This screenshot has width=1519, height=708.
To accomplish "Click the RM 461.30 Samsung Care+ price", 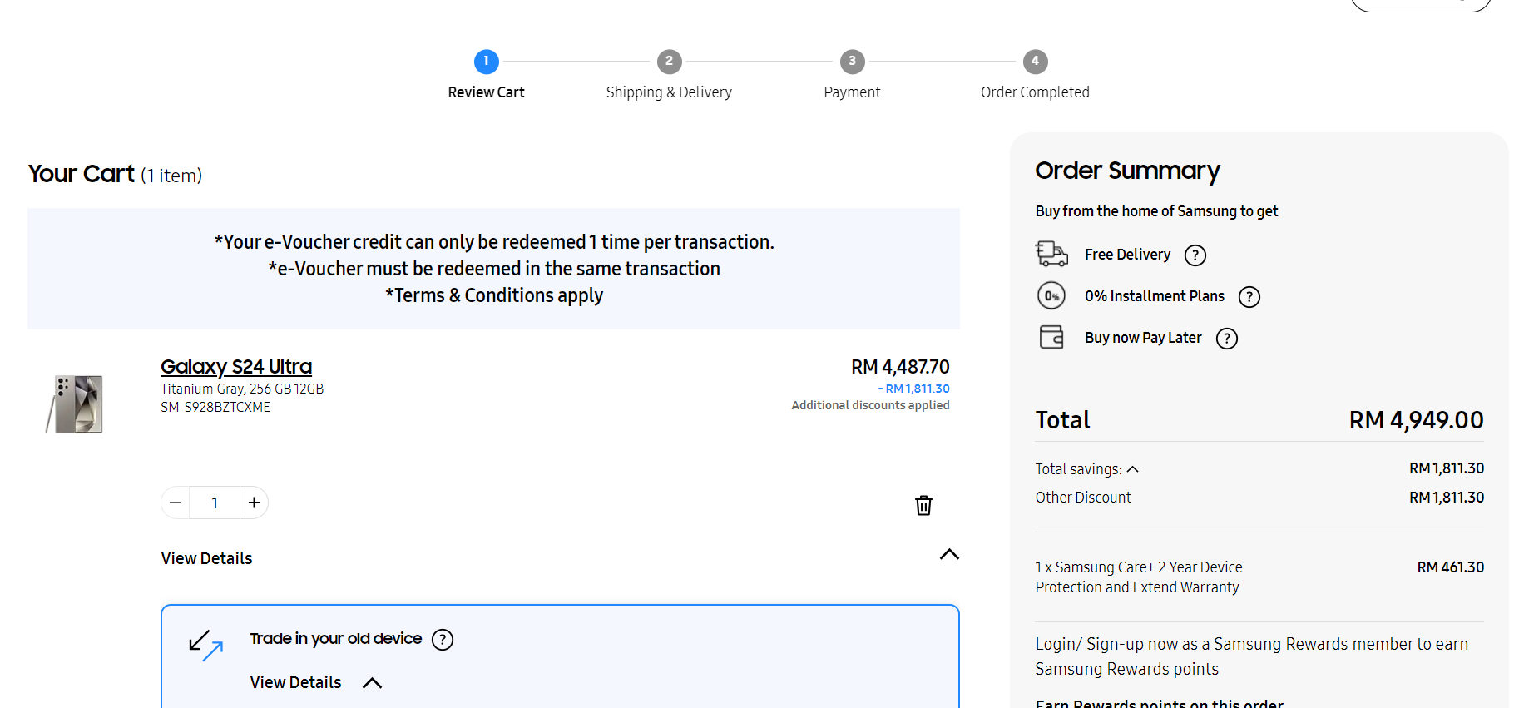I will click(x=1450, y=567).
